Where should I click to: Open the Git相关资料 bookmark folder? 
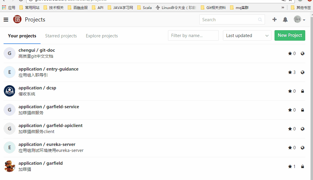213,7
